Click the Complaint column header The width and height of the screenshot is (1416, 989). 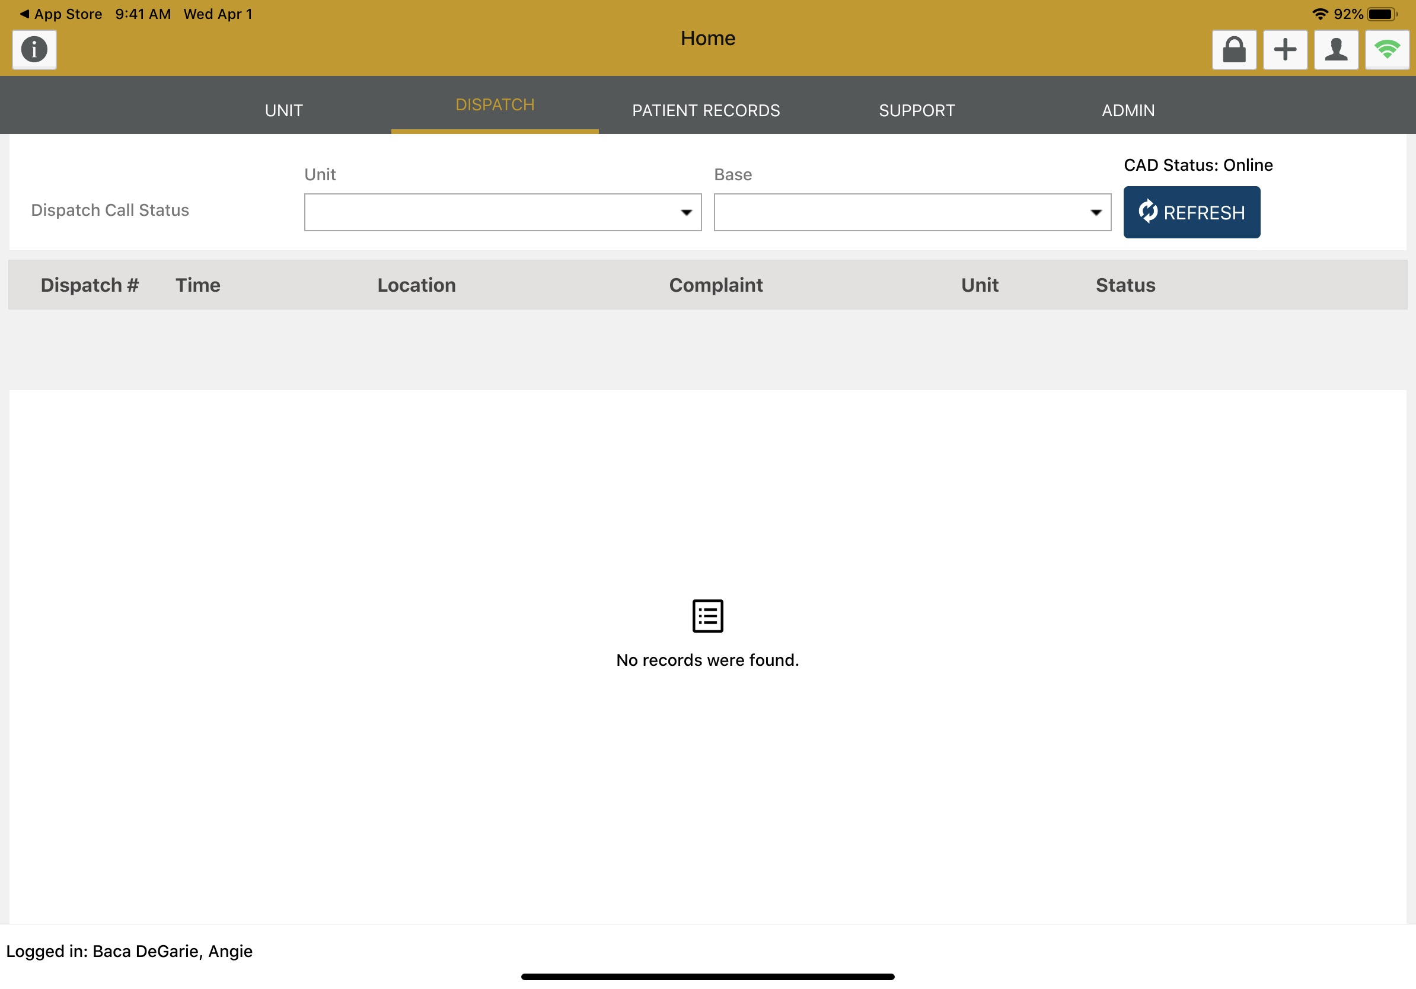pyautogui.click(x=715, y=285)
